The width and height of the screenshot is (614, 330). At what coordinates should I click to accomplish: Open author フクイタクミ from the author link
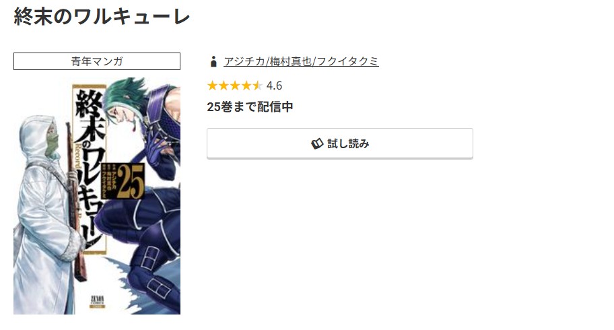(x=347, y=61)
